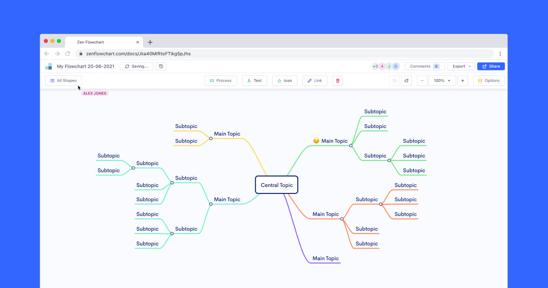This screenshot has height=288, width=548.
Task: Select the Process shape tool
Action: click(221, 80)
